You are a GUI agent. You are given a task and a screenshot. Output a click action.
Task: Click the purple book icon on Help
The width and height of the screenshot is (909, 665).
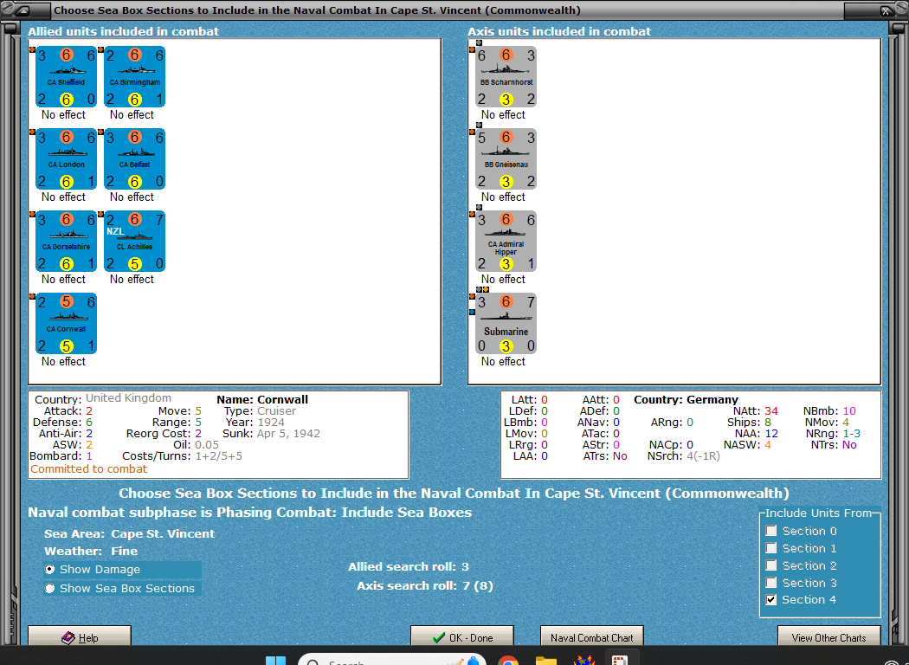pos(68,638)
